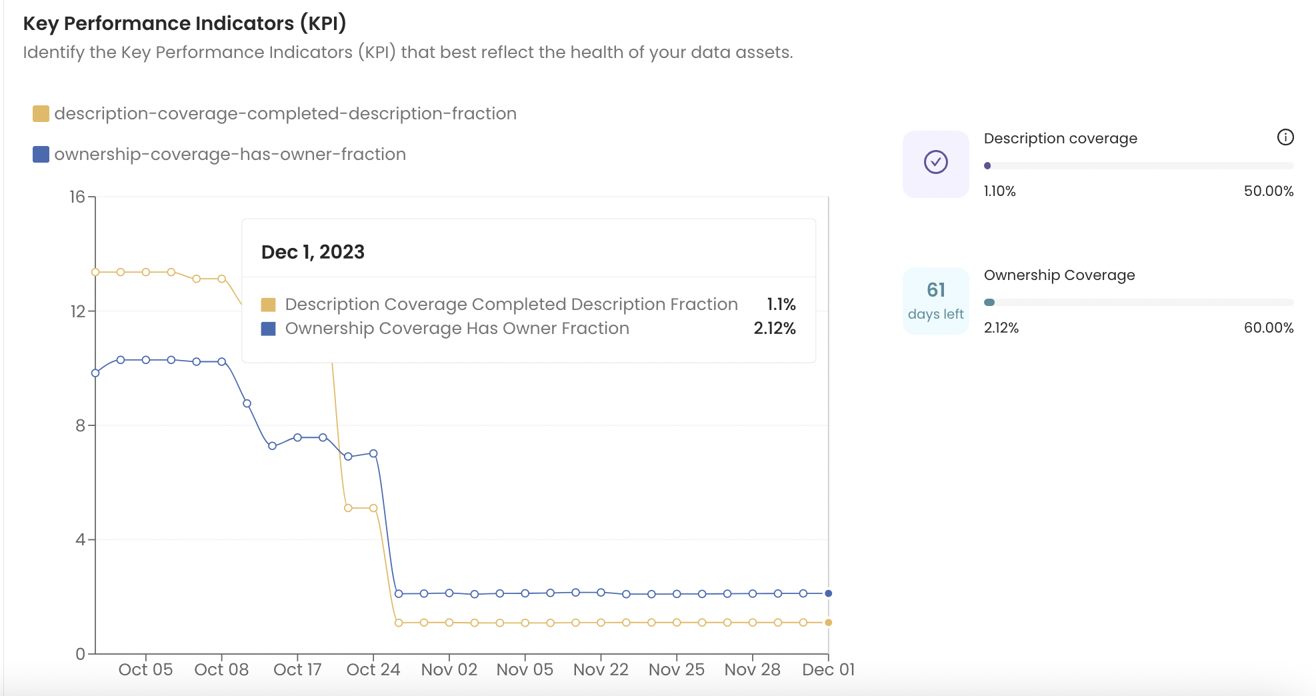Toggle the ownership-coverage legend blue square
This screenshot has width=1316, height=696.
coord(41,155)
